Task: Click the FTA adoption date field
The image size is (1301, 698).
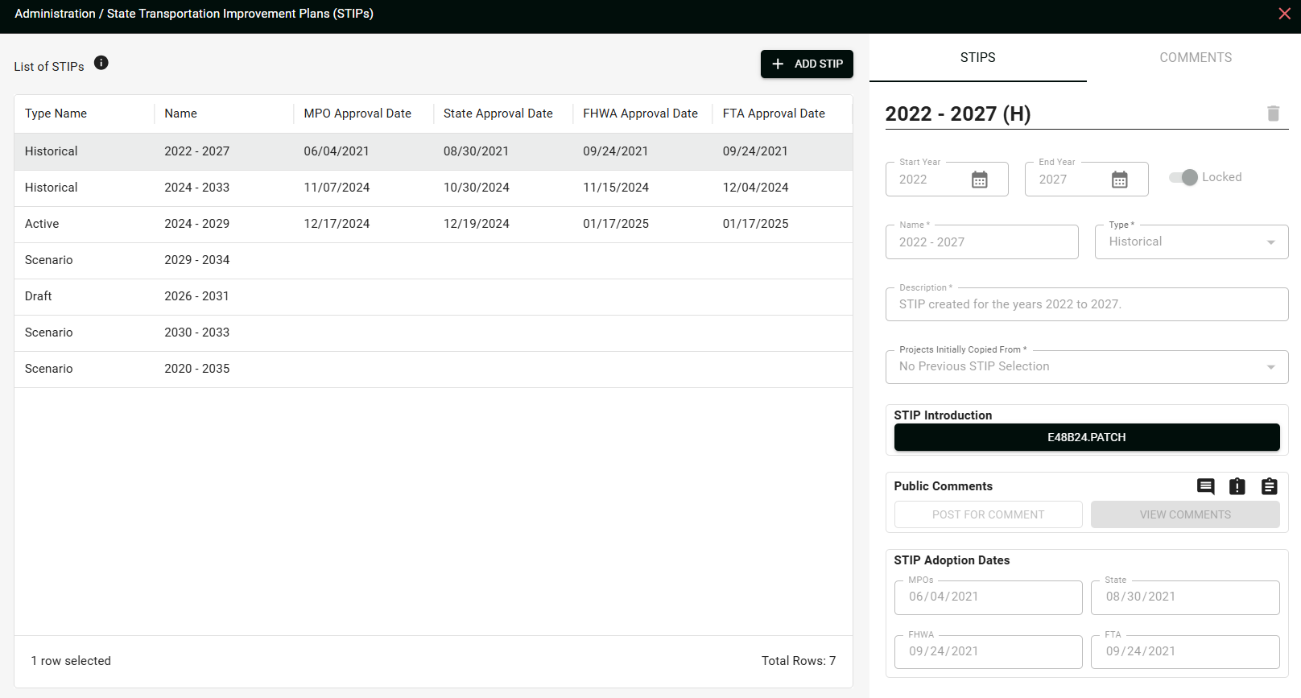Action: pos(1185,652)
